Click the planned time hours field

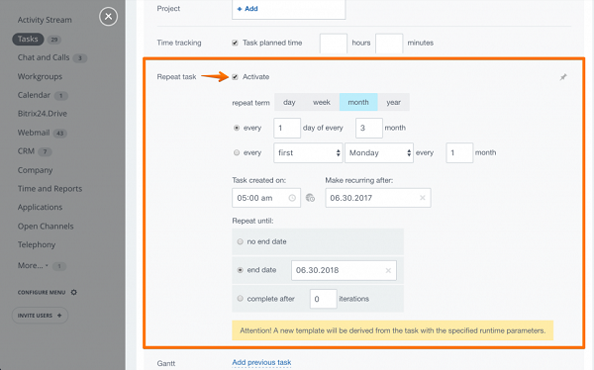(334, 44)
